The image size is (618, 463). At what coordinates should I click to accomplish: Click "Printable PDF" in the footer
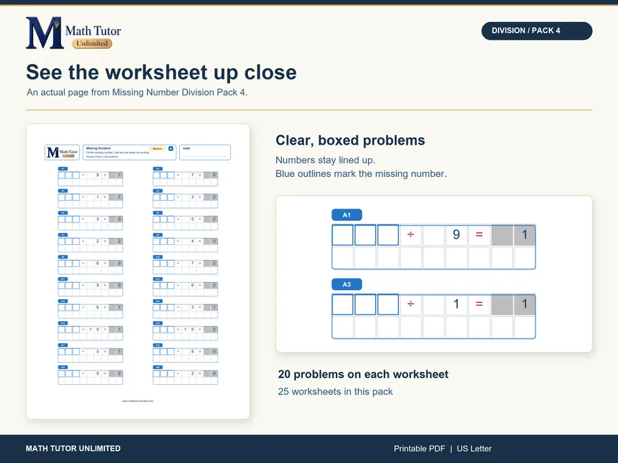420,449
